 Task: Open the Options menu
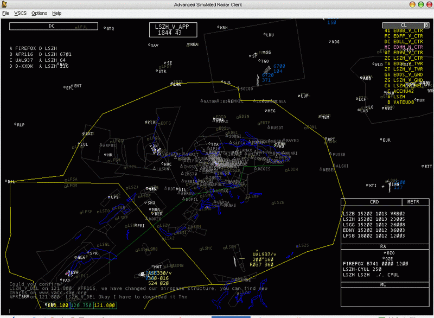coord(39,13)
